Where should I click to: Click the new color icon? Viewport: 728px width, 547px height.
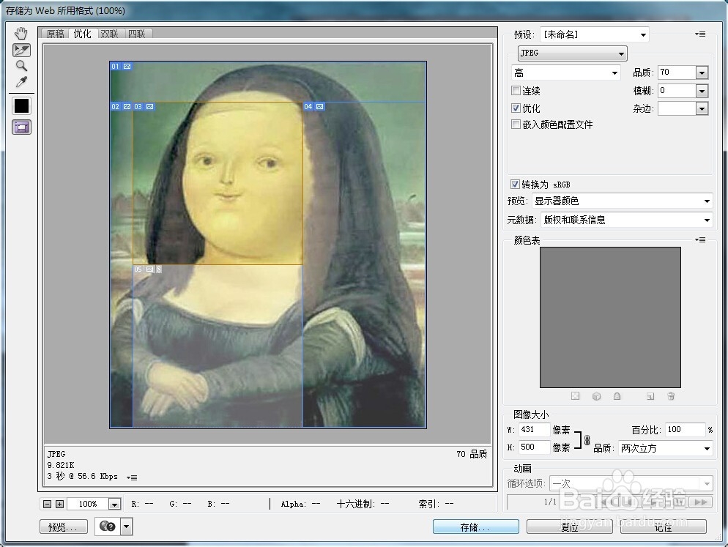(650, 396)
